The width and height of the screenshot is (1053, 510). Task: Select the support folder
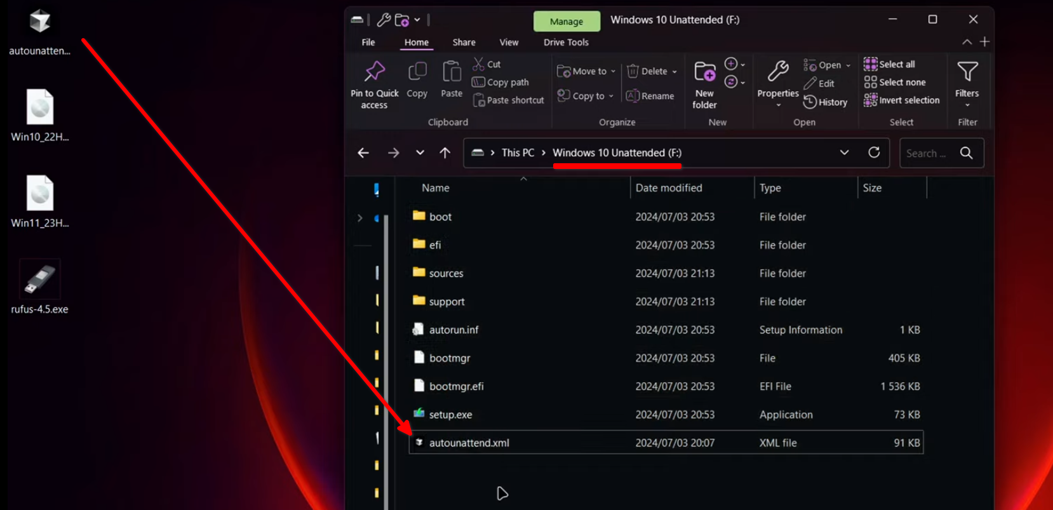pos(666,301)
